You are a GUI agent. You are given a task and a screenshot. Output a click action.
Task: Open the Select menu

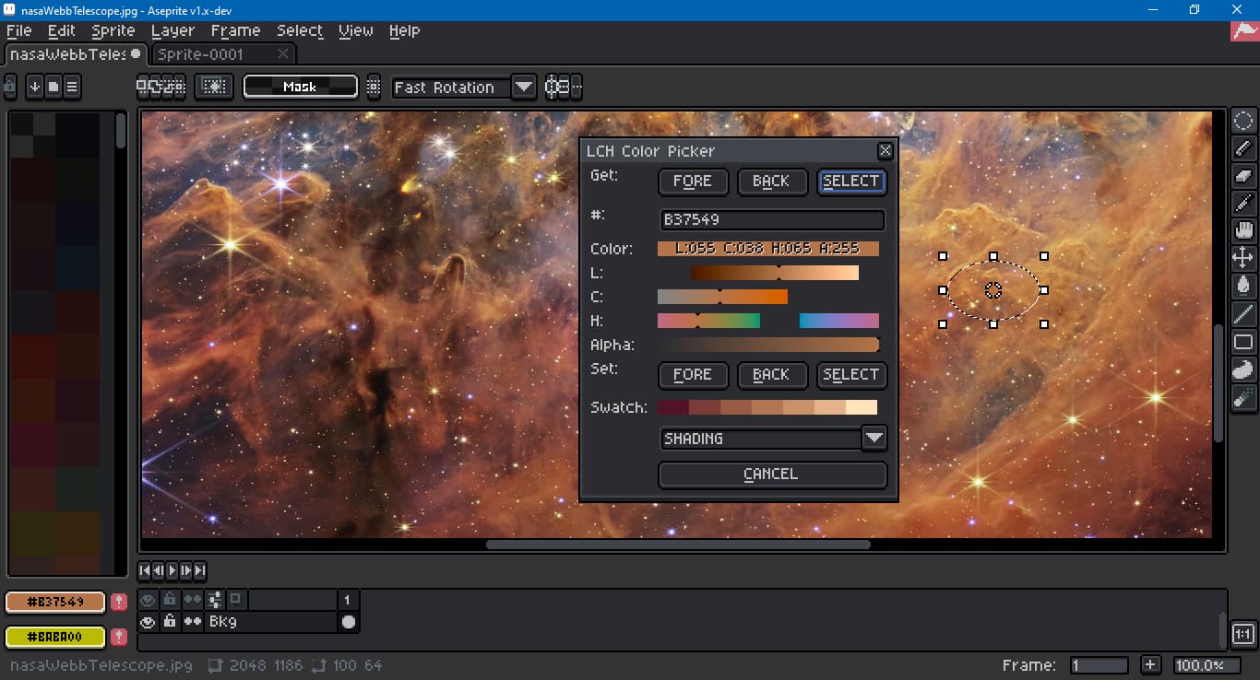300,30
